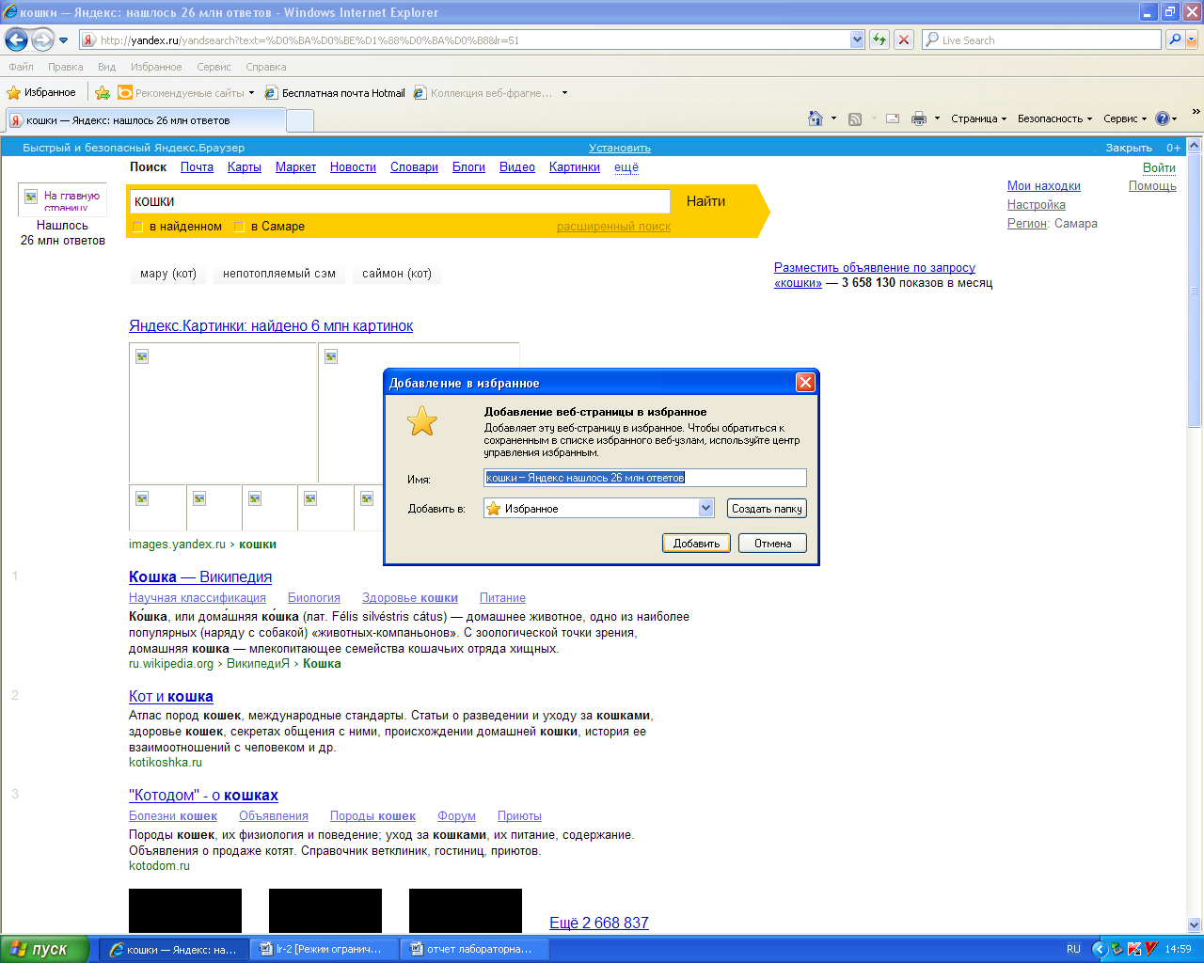Open the Кошка — Википедия result link
The image size is (1204, 963).
200,576
